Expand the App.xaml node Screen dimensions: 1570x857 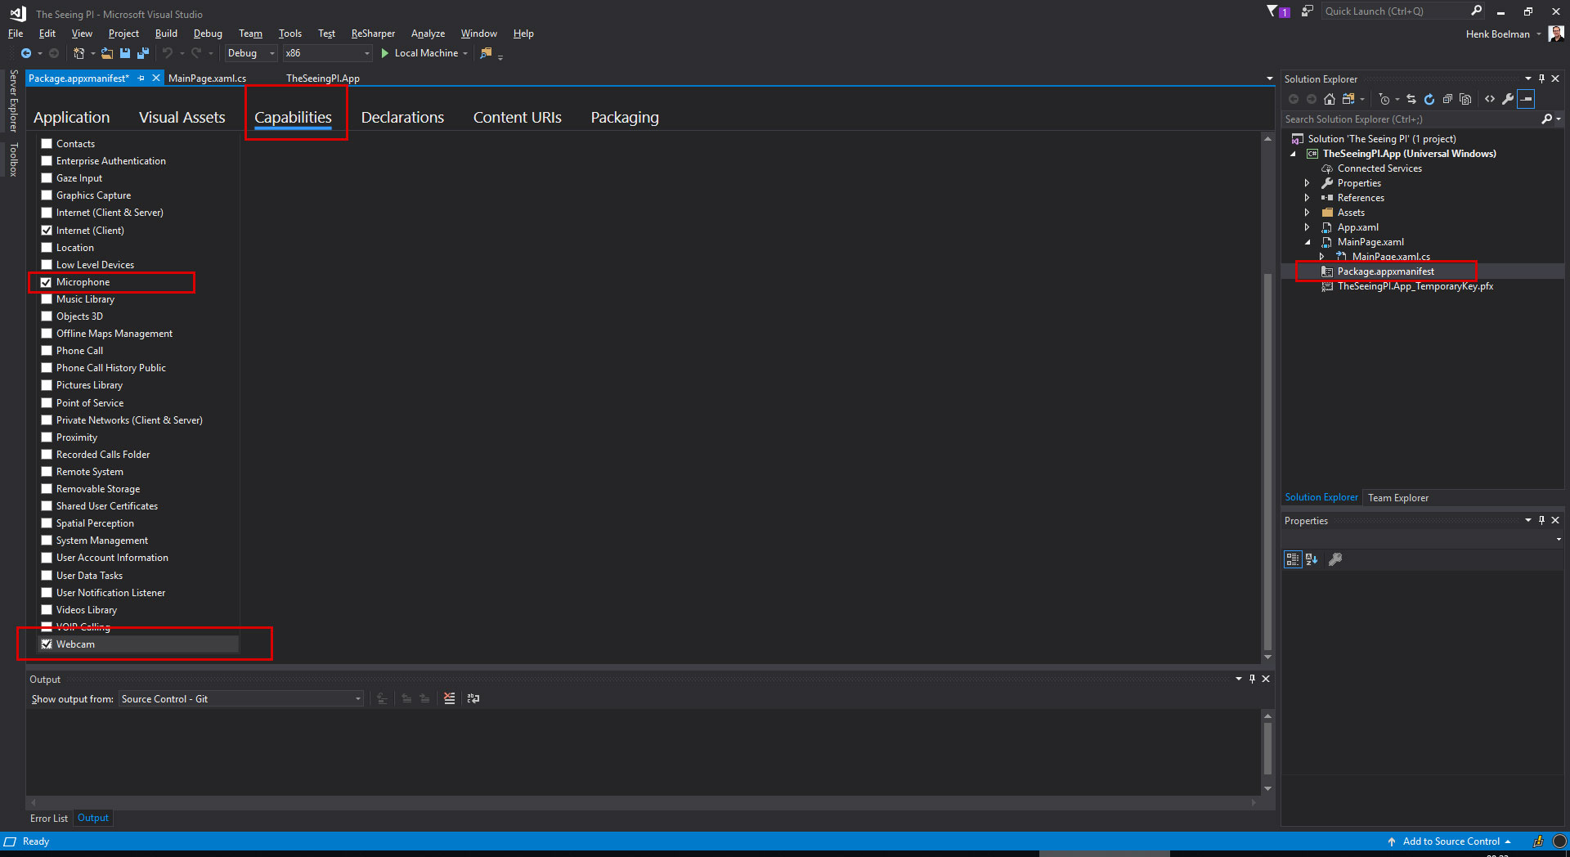(1307, 227)
